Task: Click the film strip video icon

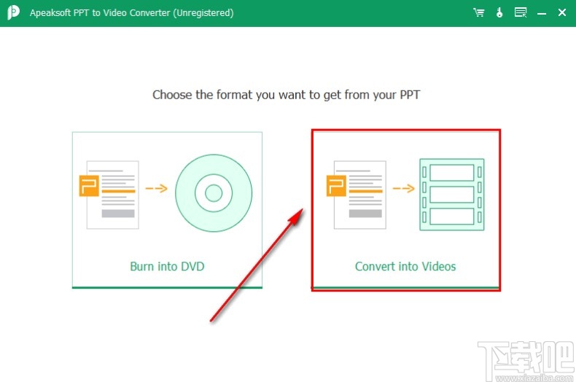Action: (452, 195)
